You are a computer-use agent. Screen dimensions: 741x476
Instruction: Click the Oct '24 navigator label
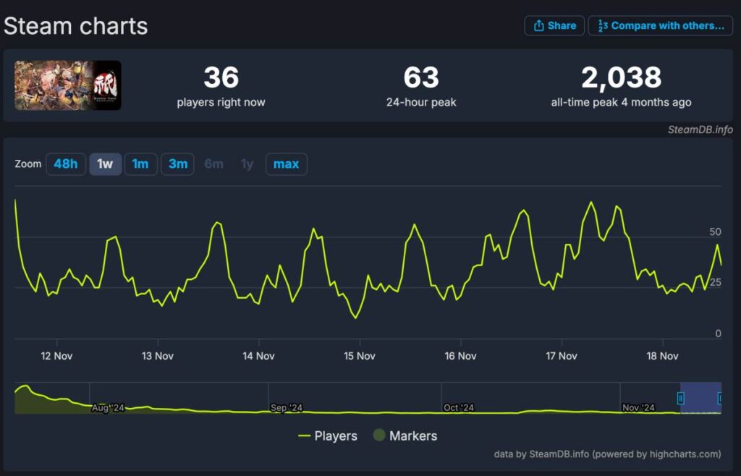pyautogui.click(x=458, y=407)
